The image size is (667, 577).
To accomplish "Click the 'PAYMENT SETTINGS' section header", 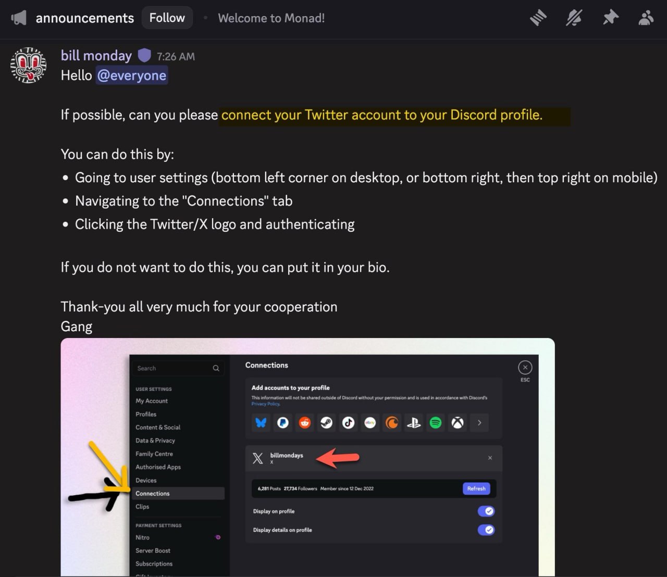I will click(x=158, y=525).
